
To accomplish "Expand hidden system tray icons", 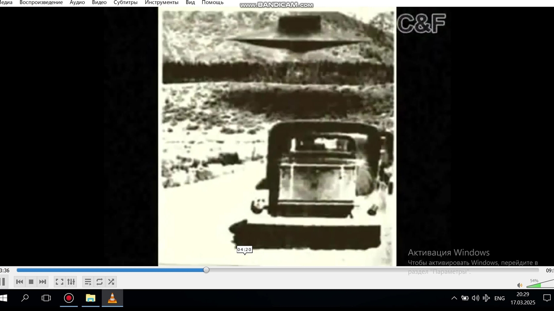I will (454, 298).
